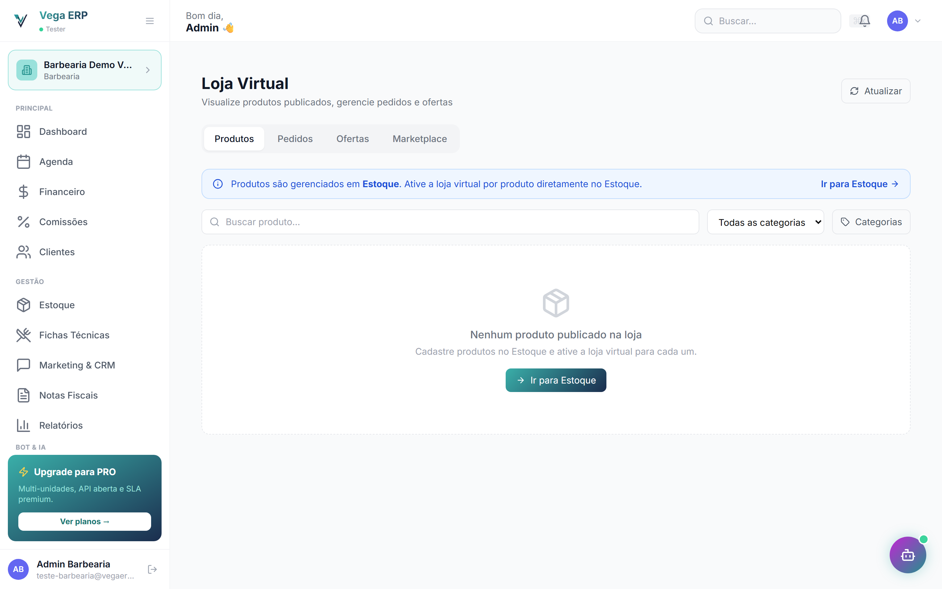Switch to Marketplace tab
The image size is (942, 589).
[420, 139]
